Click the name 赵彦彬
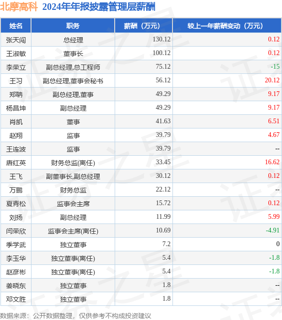The image size is (282, 320). (x=16, y=272)
